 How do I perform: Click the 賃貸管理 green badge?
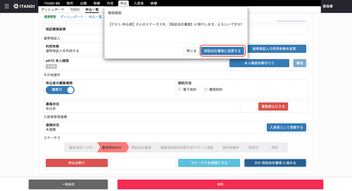50,17
